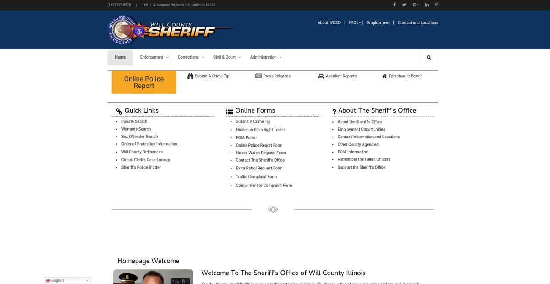Expand the Administration menu arrow

point(280,58)
